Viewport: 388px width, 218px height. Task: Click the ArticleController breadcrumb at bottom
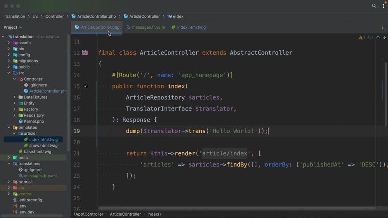(125, 214)
